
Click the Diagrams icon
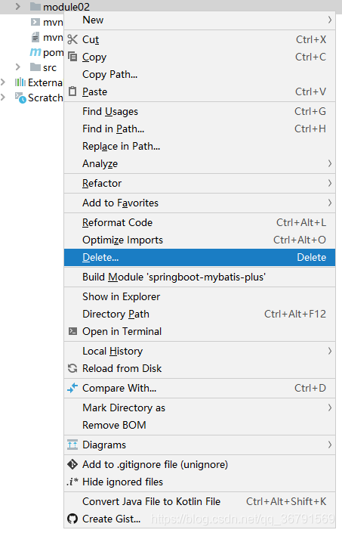(x=72, y=445)
